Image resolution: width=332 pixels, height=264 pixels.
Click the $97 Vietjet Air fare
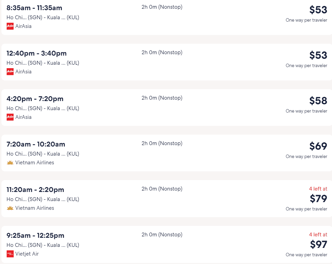[x=318, y=244]
